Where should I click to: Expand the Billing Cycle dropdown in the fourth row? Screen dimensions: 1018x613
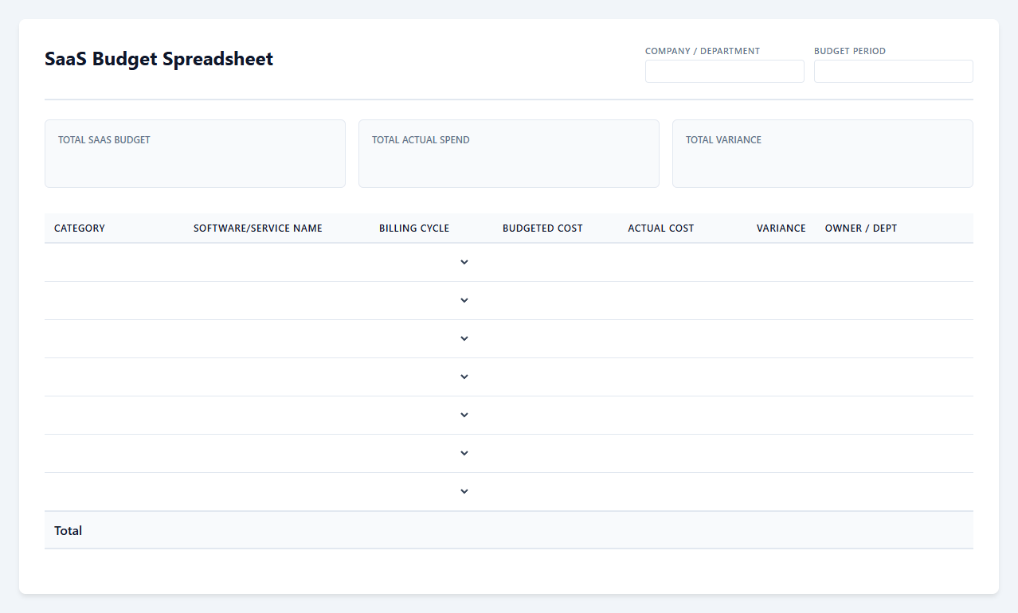(x=424, y=377)
